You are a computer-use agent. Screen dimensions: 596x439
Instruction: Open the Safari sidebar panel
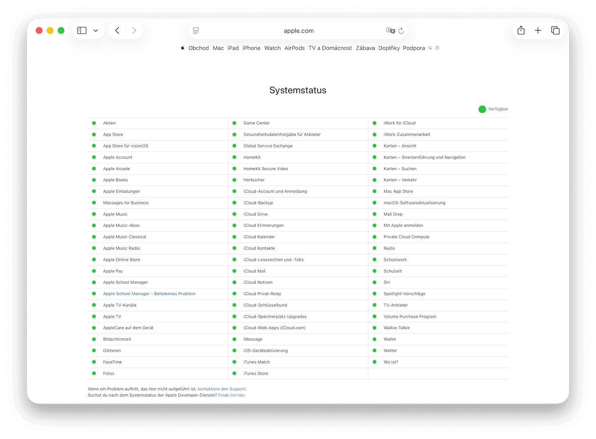tap(81, 30)
